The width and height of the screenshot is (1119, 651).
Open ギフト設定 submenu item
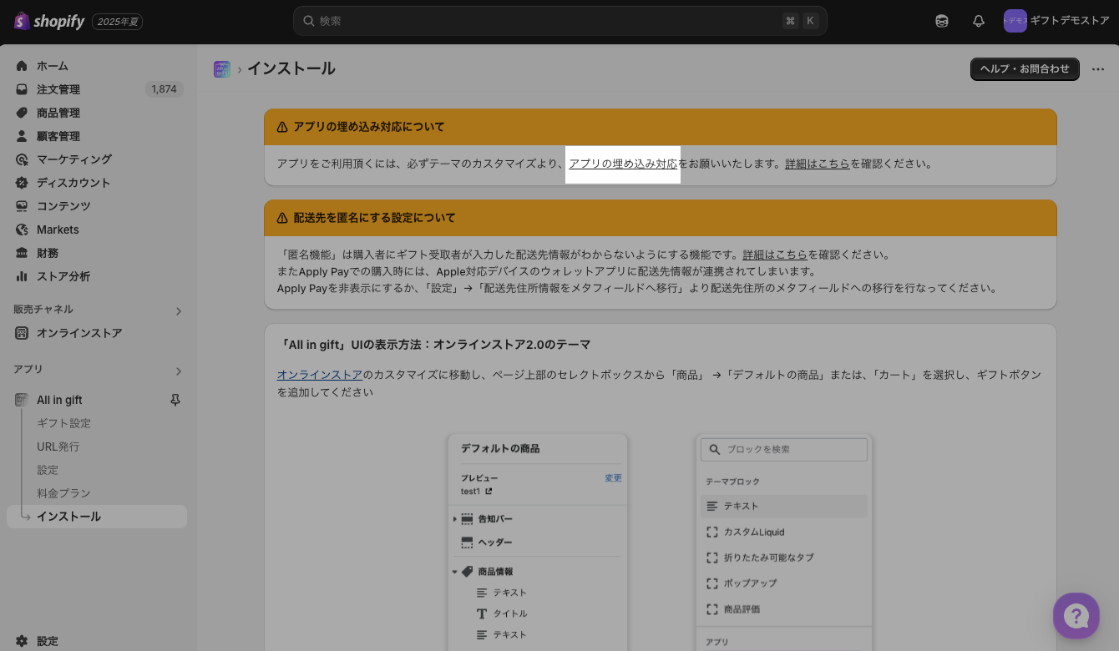tap(63, 423)
